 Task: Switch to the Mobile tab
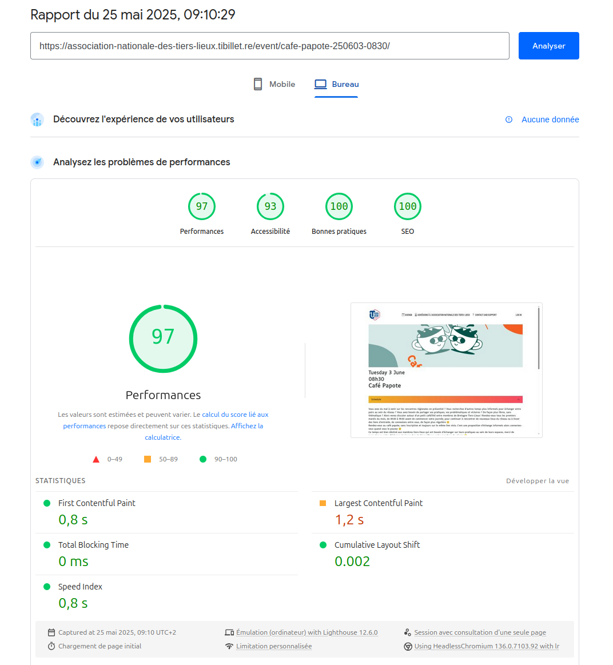pos(274,84)
